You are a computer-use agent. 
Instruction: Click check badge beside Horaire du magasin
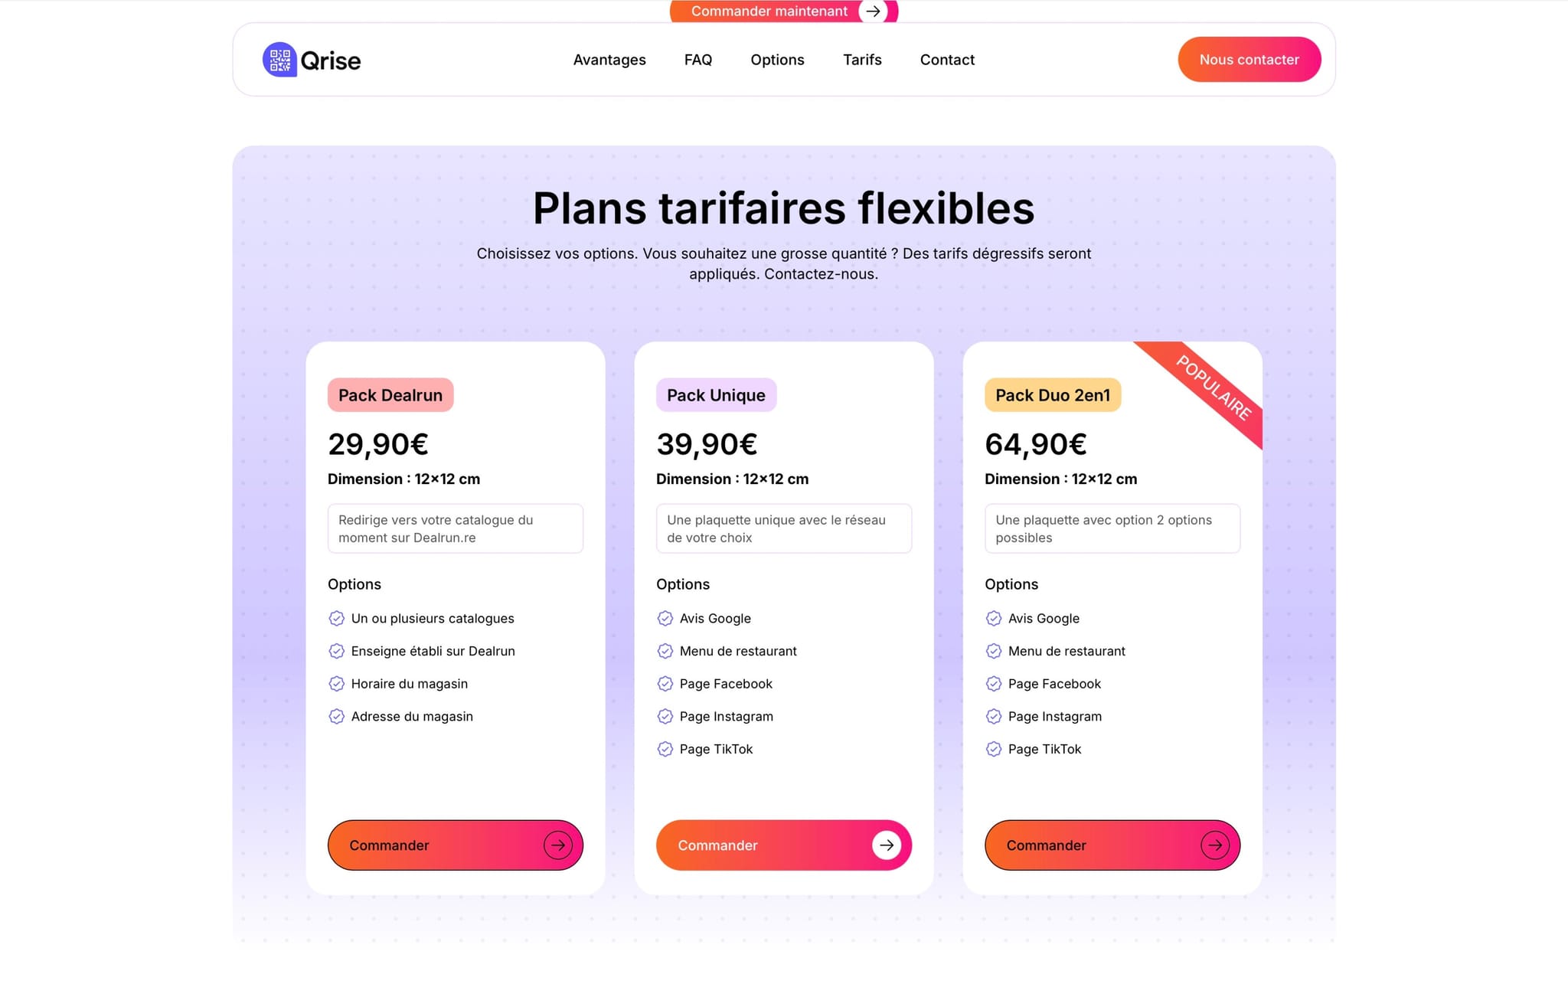coord(336,684)
